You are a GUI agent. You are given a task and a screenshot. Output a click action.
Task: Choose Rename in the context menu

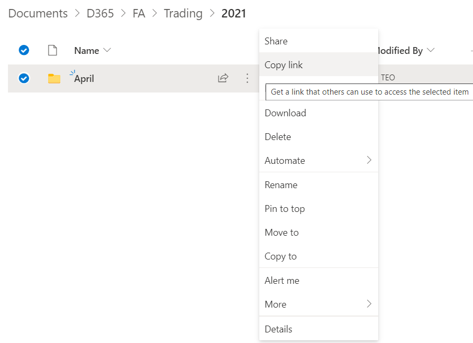[x=319, y=184]
